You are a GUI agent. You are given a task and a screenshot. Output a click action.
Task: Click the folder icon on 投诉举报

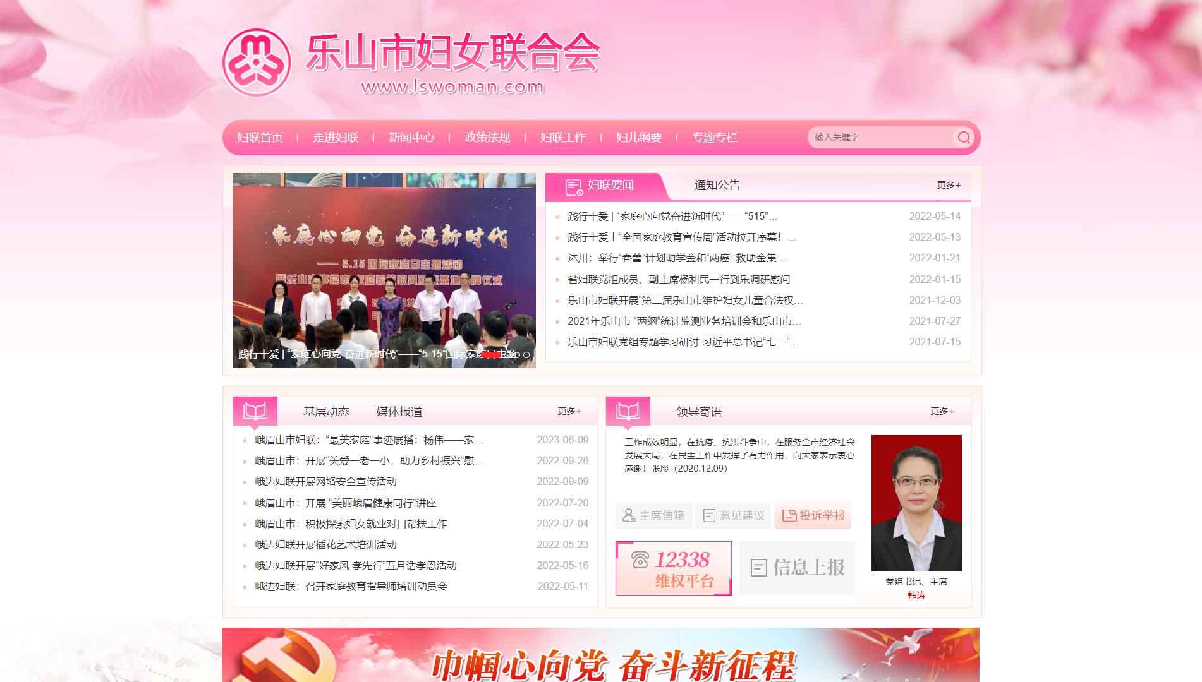coord(789,516)
